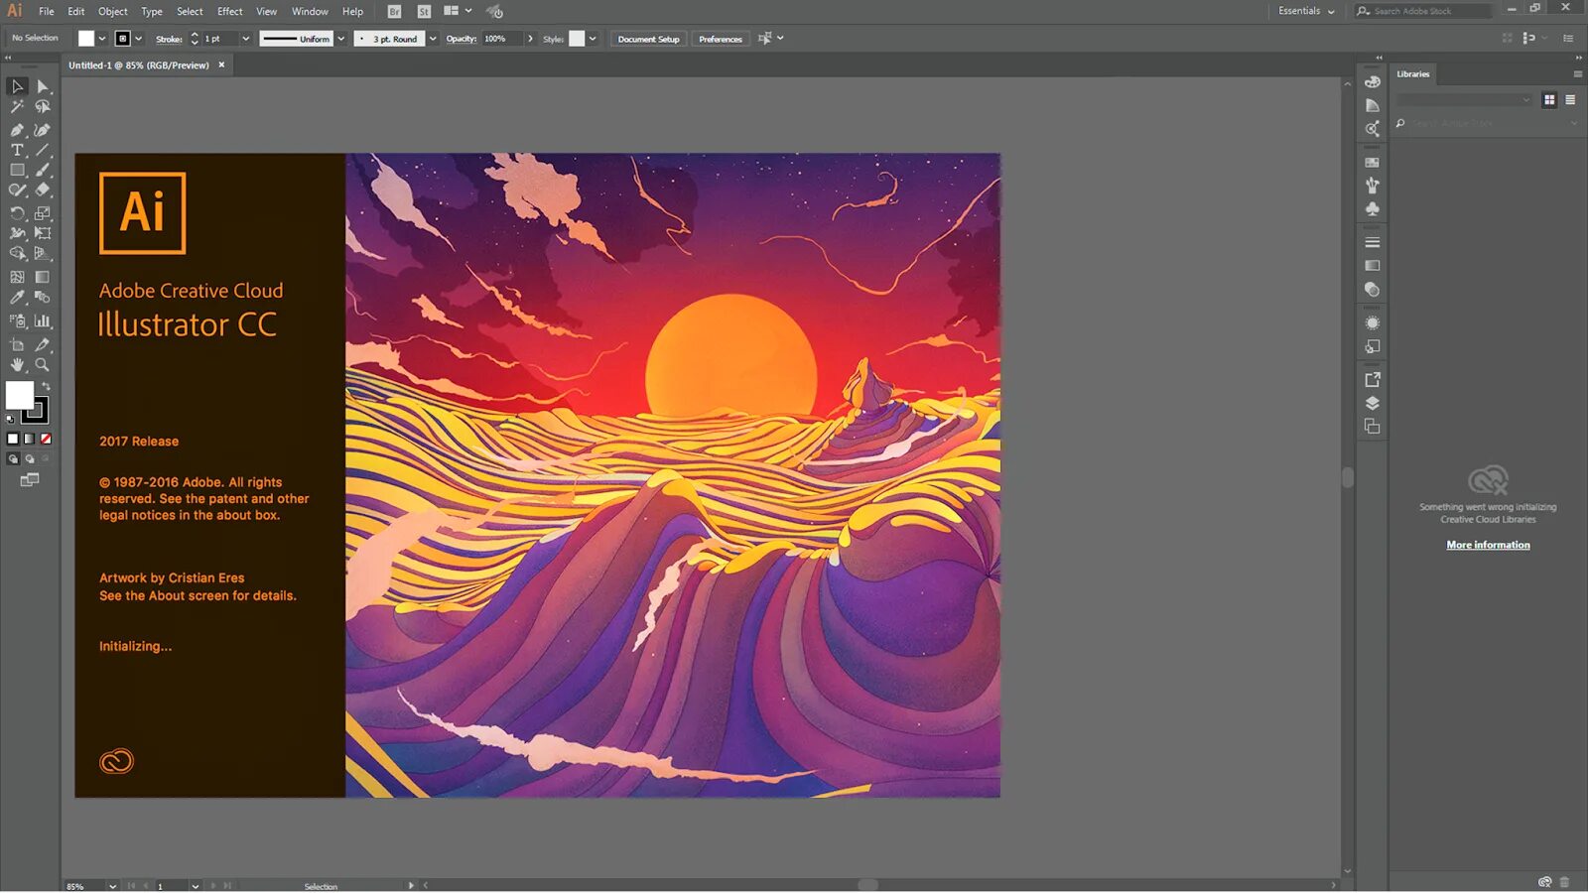Screen dimensions: 1588x893
Task: Select the Eyedropper tool
Action: [17, 297]
